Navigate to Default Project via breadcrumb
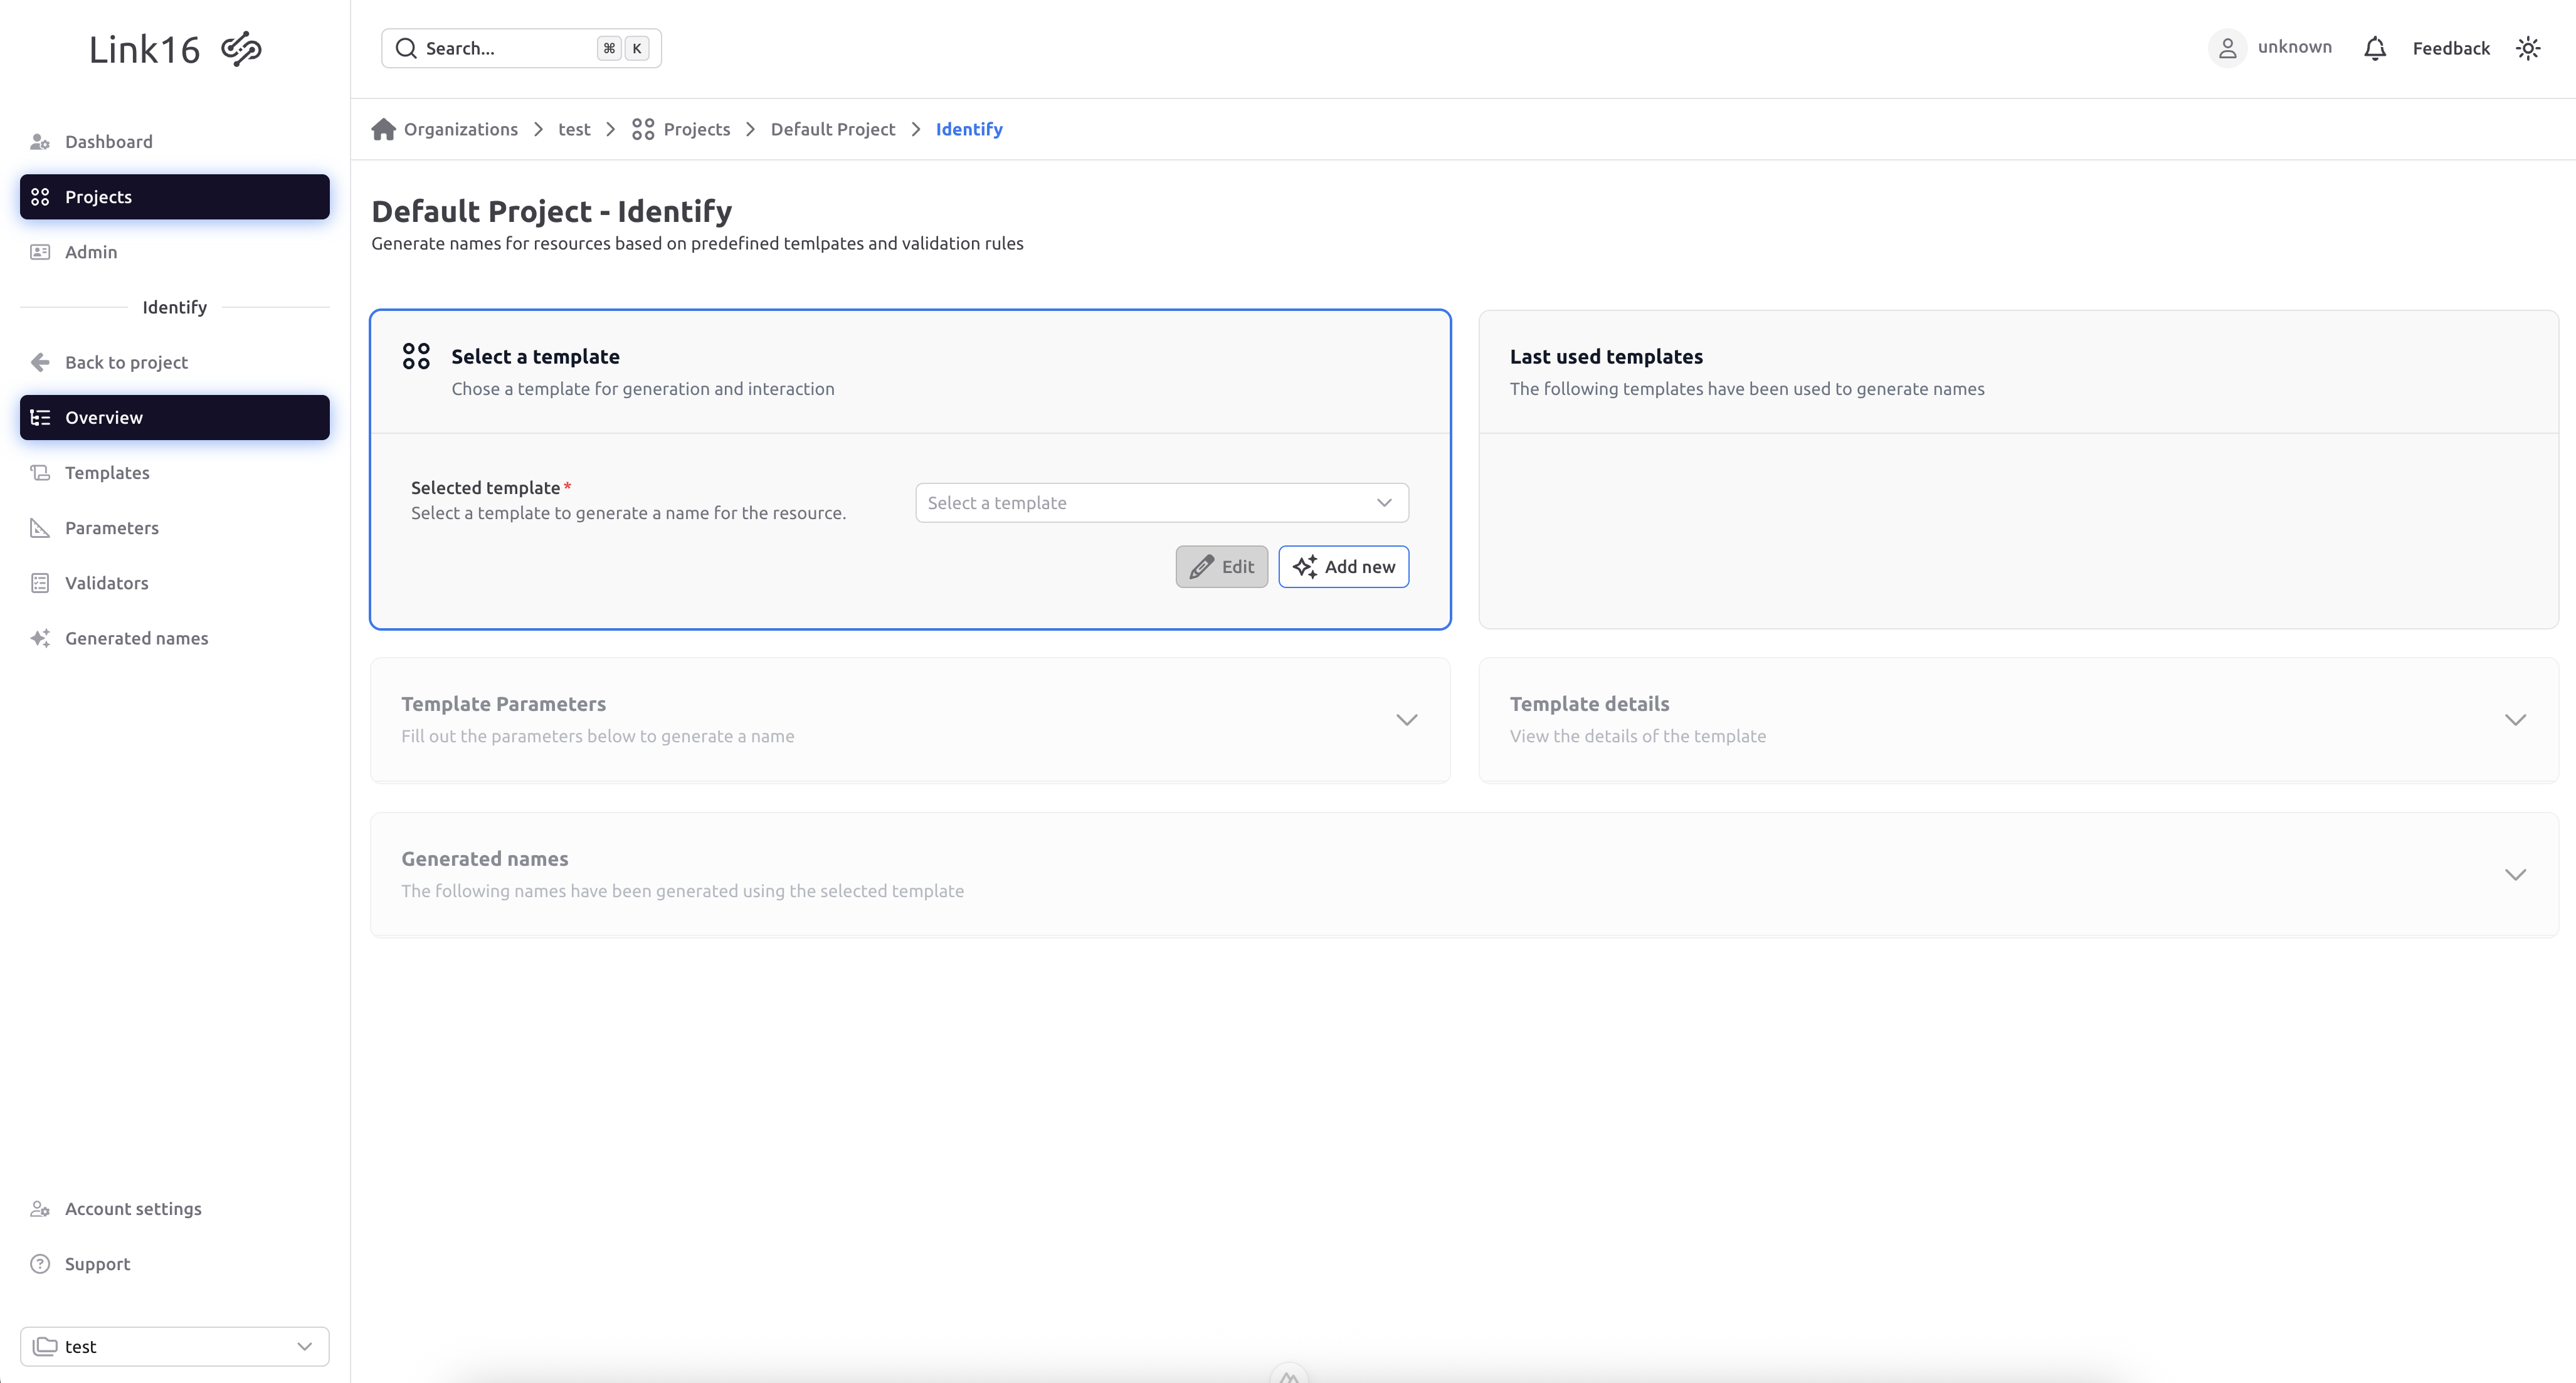This screenshot has height=1383, width=2576. coord(833,128)
